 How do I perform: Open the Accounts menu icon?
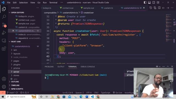[4, 79]
